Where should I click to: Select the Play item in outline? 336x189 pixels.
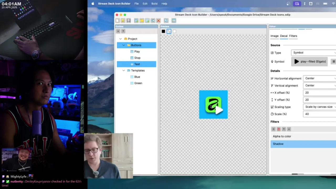click(x=137, y=51)
